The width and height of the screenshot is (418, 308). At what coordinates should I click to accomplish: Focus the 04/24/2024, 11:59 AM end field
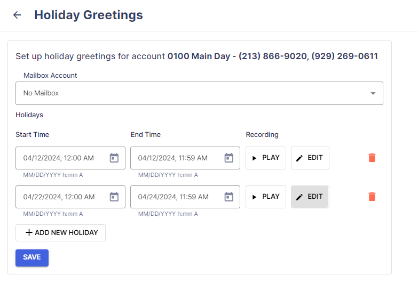[x=185, y=197]
